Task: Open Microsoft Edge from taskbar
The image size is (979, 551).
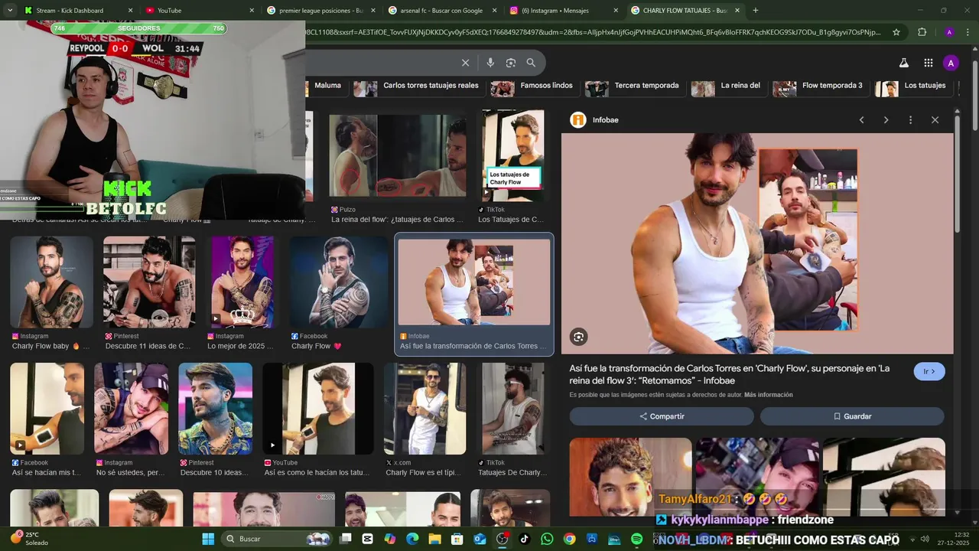Action: pos(412,539)
